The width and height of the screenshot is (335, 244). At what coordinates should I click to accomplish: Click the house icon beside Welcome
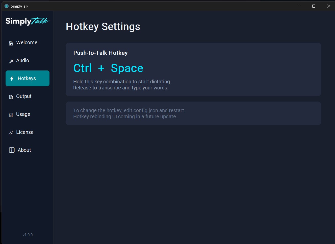[x=11, y=43]
